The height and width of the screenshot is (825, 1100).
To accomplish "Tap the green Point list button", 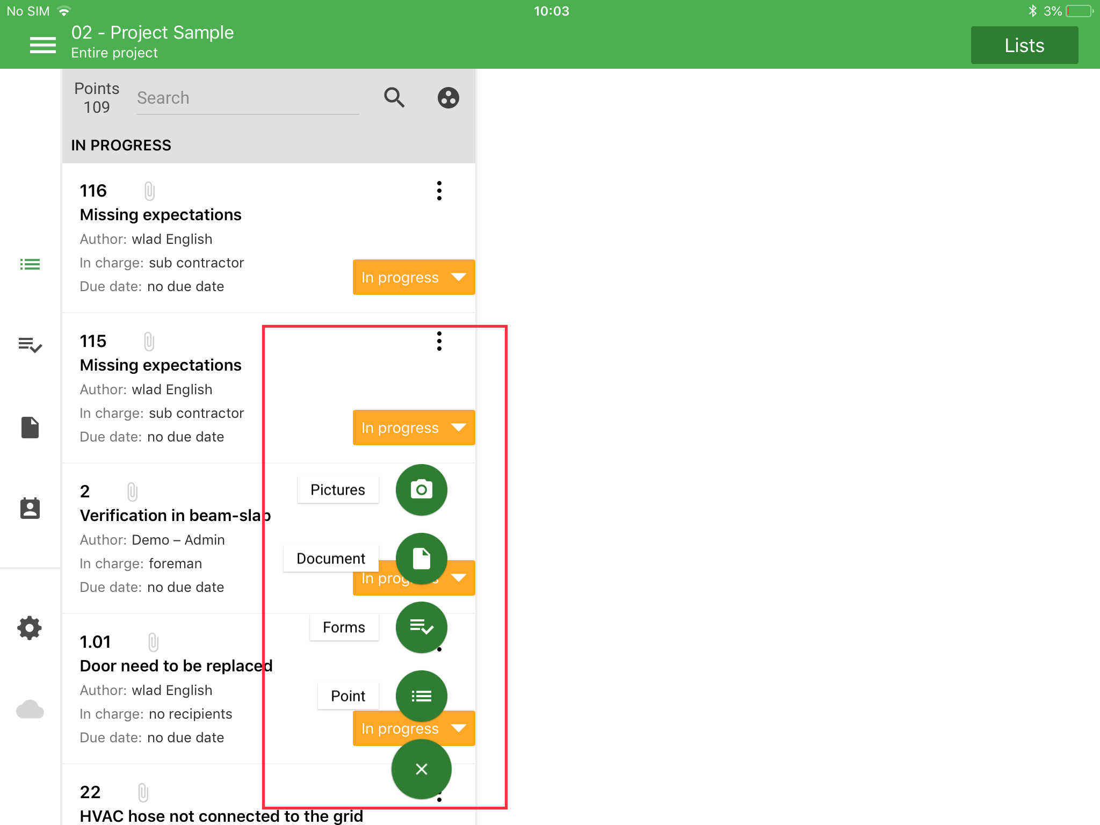I will click(422, 696).
